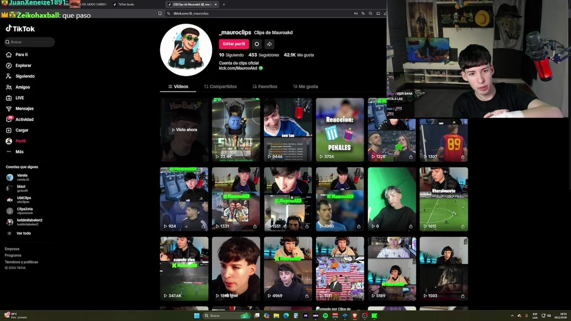
Task: Focus the Buscar search field in TikTok
Action: point(29,42)
